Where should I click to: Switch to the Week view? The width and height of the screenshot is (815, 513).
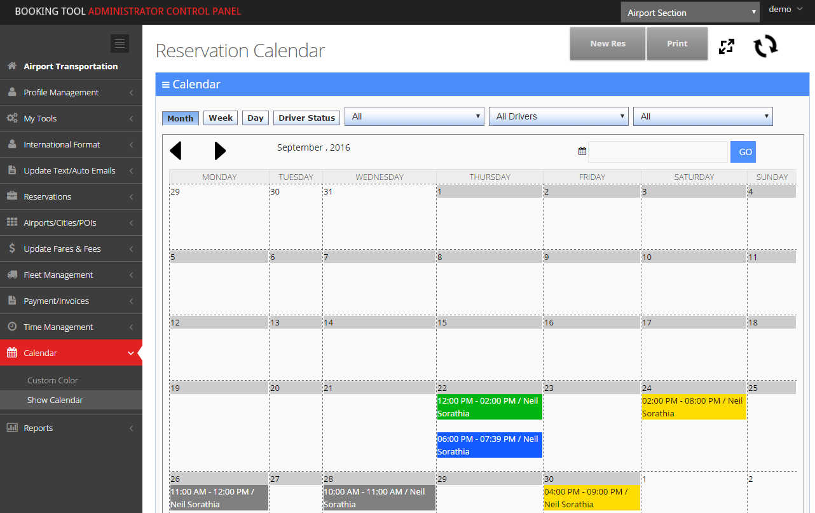point(220,118)
